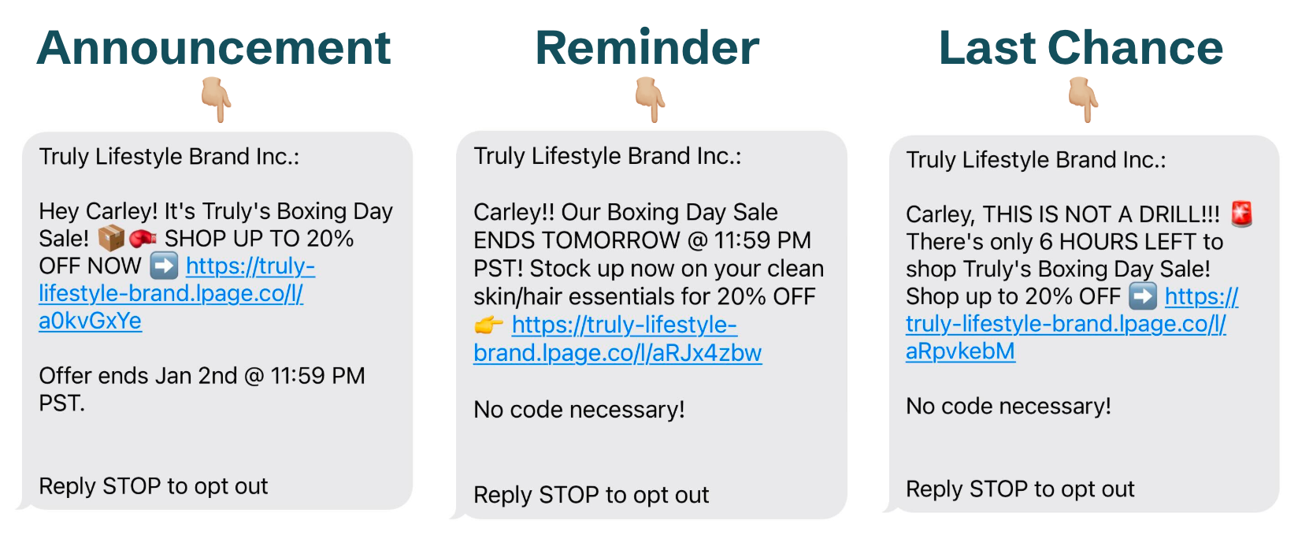The height and width of the screenshot is (539, 1298).
Task: Click the red siren emoji in Last Chance
Action: pos(1242,214)
